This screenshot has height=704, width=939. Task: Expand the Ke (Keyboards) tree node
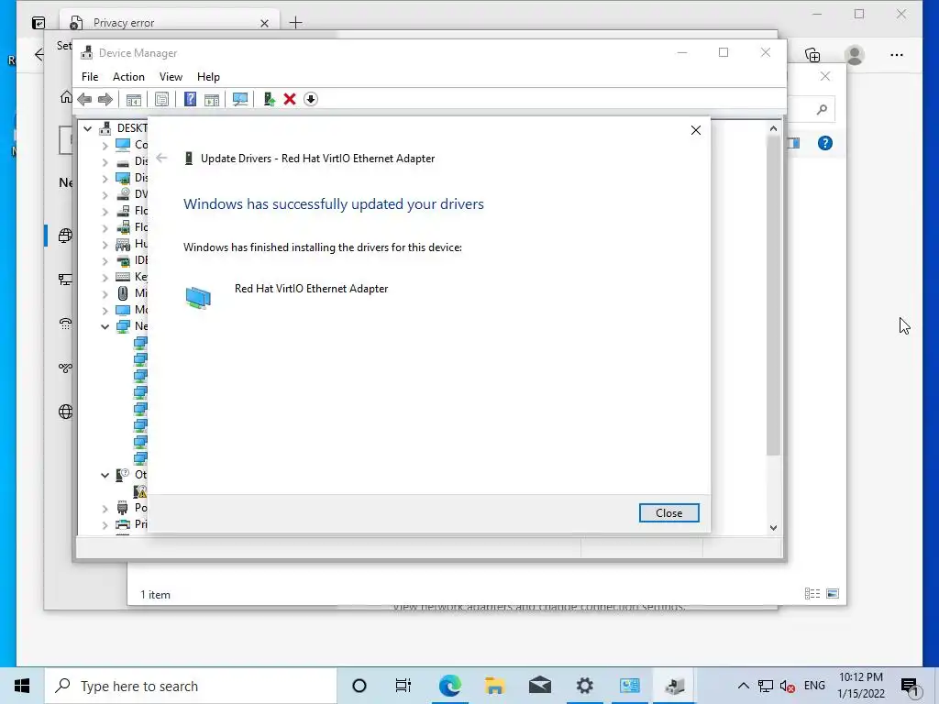point(105,277)
